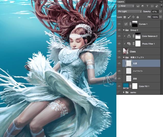Hide the Chara layer
163x137 pixels.
click(x=119, y=51)
